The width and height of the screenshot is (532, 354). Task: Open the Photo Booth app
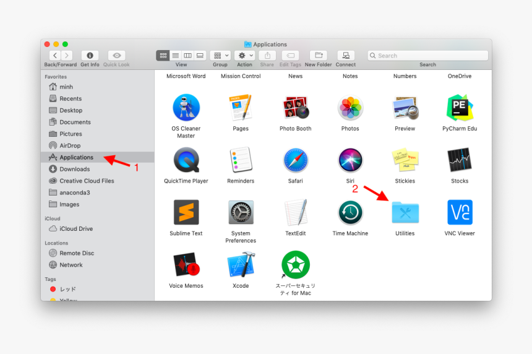295,108
